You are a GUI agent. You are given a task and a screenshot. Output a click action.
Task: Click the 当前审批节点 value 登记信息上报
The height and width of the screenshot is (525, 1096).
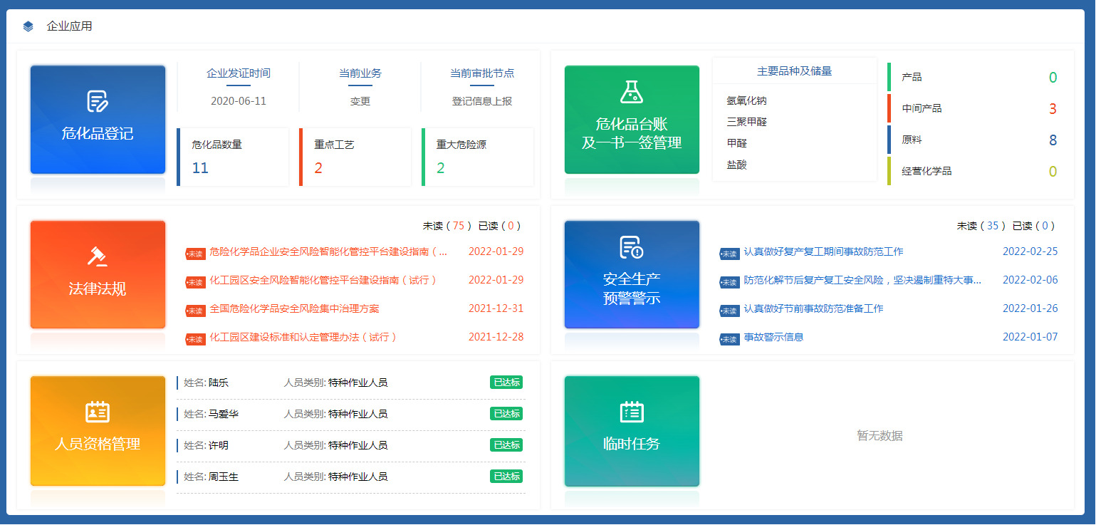[x=482, y=101]
